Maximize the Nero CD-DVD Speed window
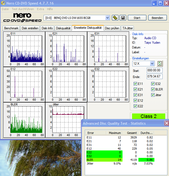Screen dimensions: 169x176 pos(160,3)
